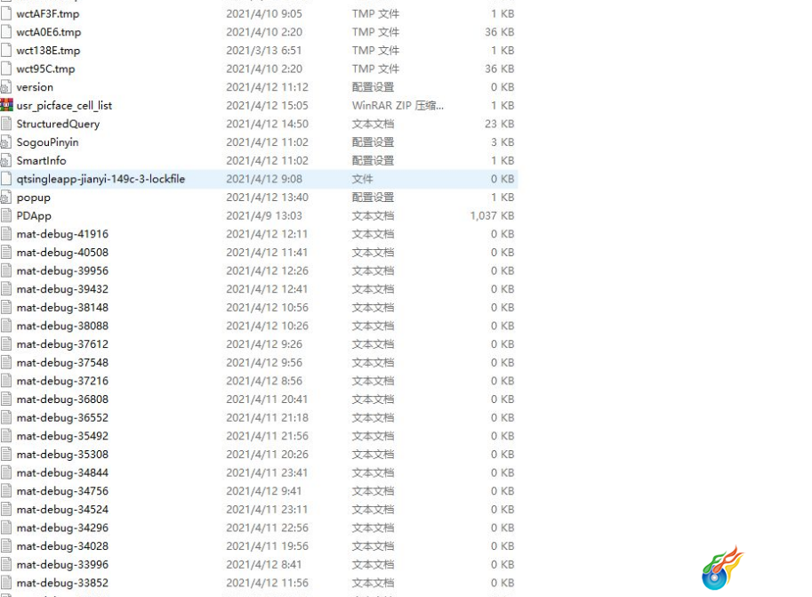Select file name mat-debug-34524
Viewport: 812px width, 597px height.
[62, 510]
